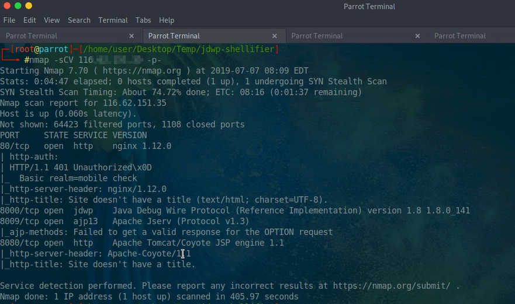Open the Help menu
This screenshot has width=515, height=304.
click(167, 20)
